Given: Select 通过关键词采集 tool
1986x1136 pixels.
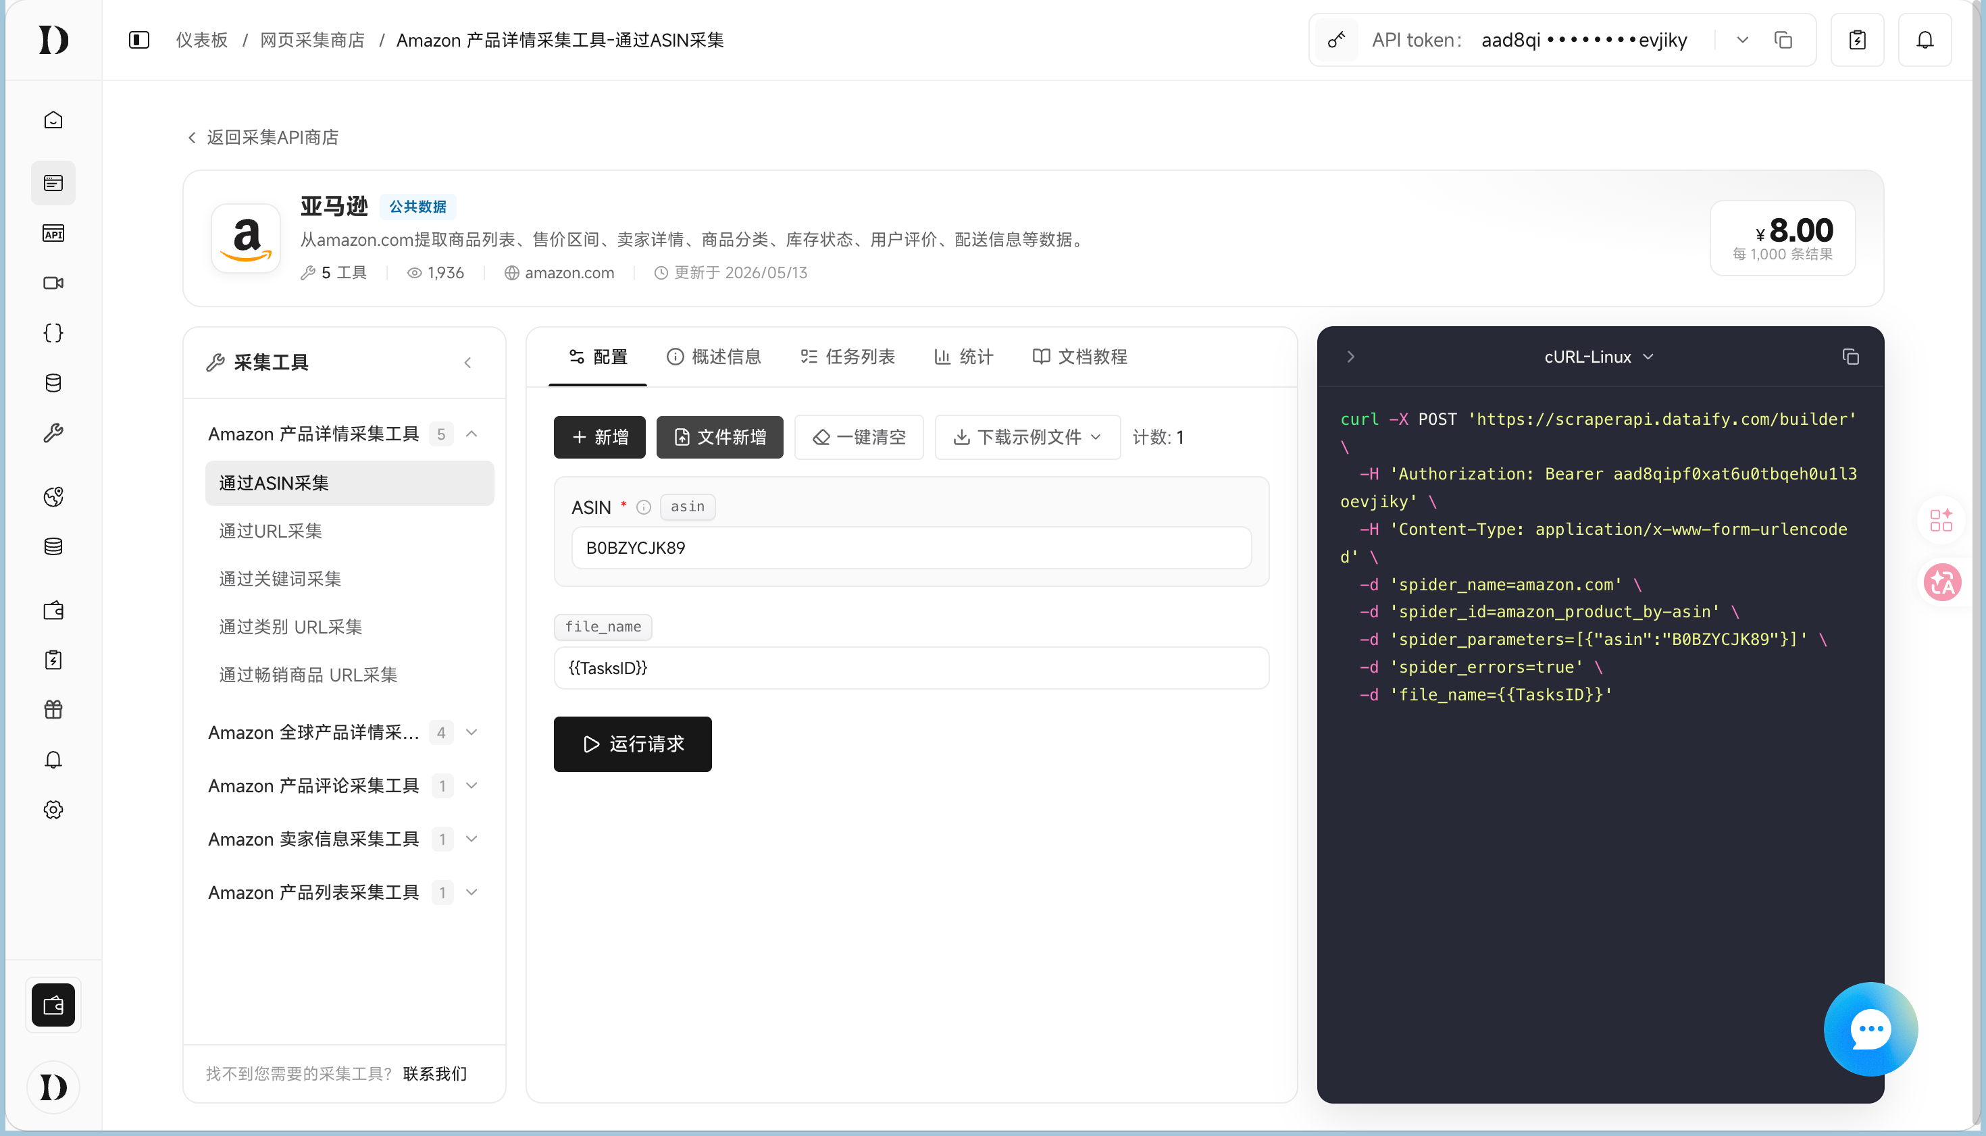Looking at the screenshot, I should pyautogui.click(x=350, y=579).
